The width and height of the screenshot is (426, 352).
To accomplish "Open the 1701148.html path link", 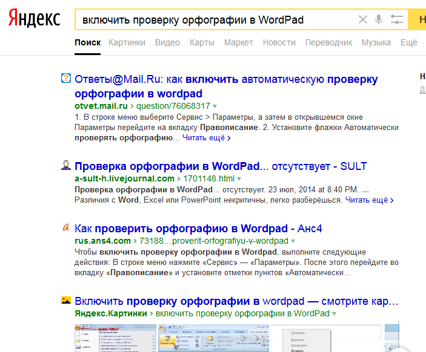I will pos(208,178).
